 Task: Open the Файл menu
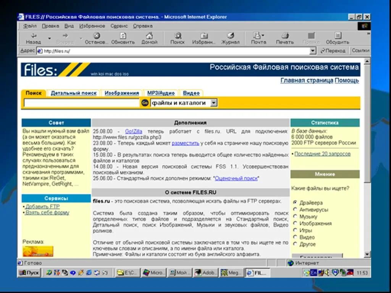click(30, 26)
